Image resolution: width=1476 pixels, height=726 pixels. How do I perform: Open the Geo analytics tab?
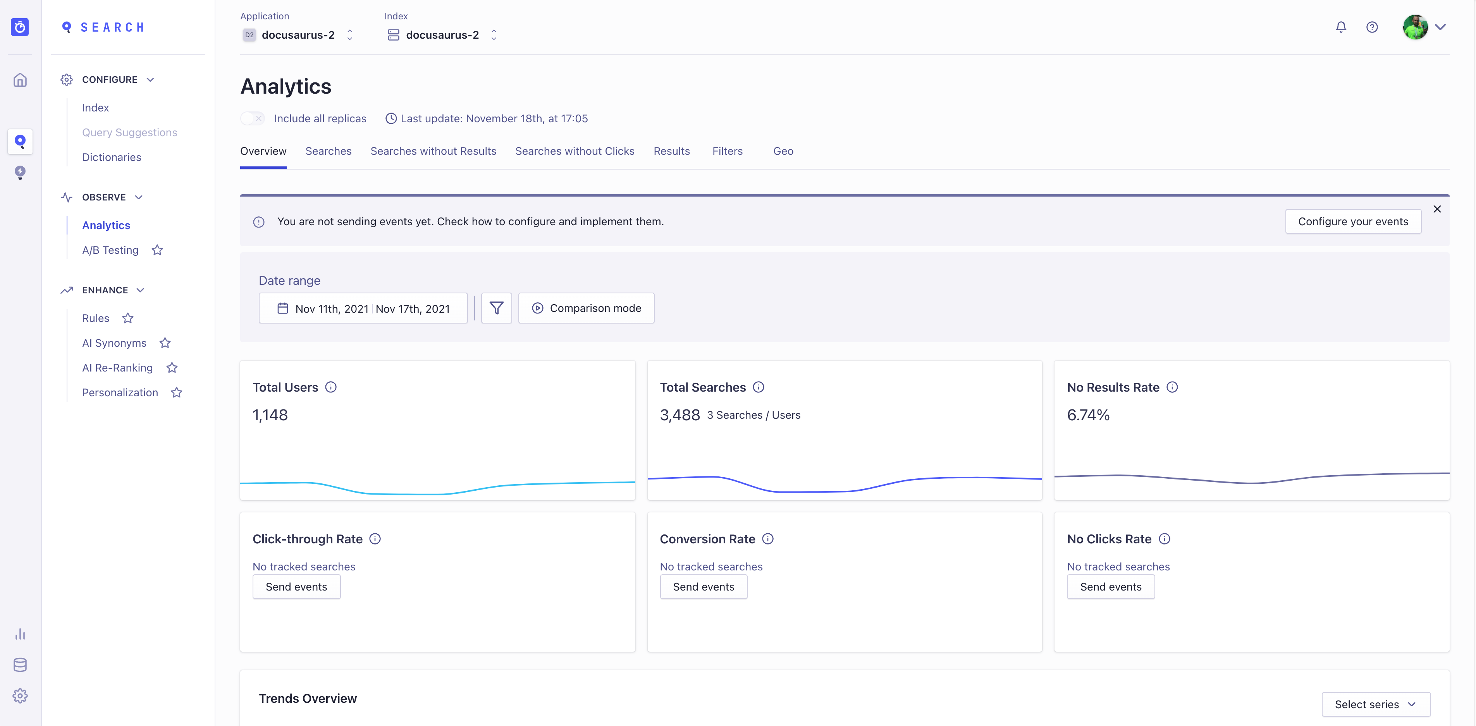click(x=783, y=151)
